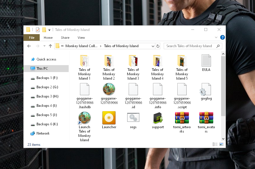Open Backups 4 (I:) drive

[47, 106]
